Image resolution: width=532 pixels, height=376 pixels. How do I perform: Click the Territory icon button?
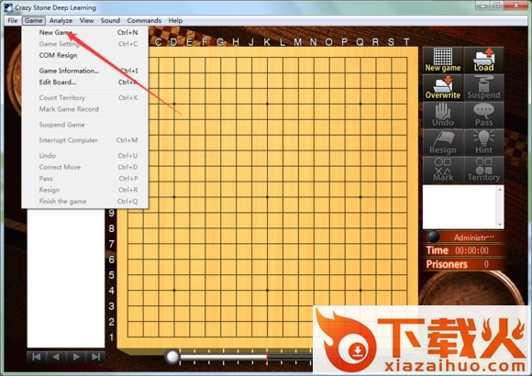[483, 170]
